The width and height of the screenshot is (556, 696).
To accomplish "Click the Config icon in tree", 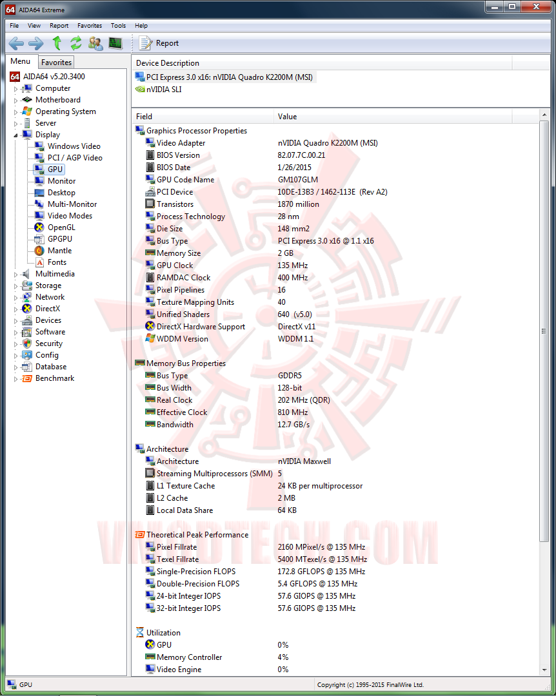I will click(26, 355).
